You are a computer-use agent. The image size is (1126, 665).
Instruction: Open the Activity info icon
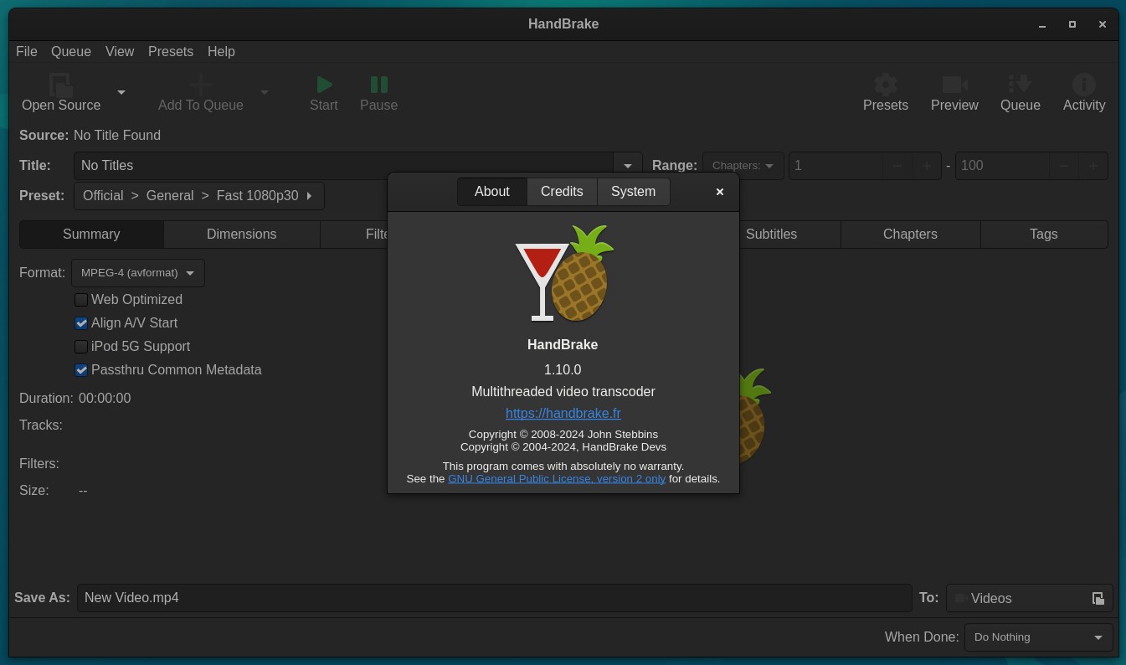point(1083,85)
